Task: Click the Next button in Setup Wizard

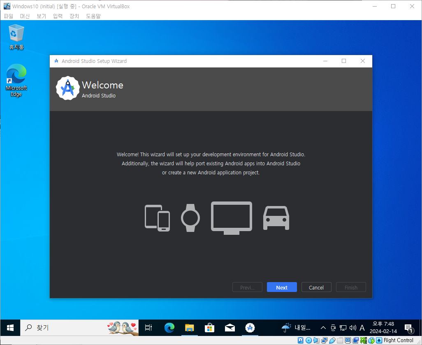Action: click(x=282, y=287)
